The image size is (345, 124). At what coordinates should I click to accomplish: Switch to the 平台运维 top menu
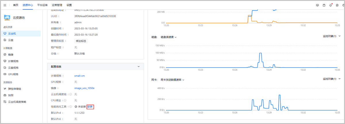click(42, 5)
